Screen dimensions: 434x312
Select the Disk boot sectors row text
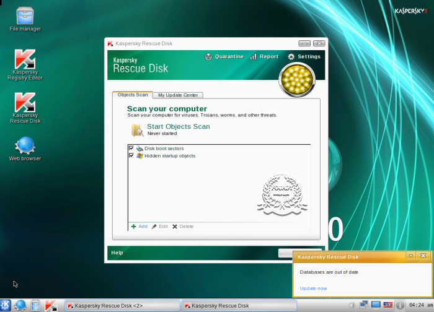point(164,149)
